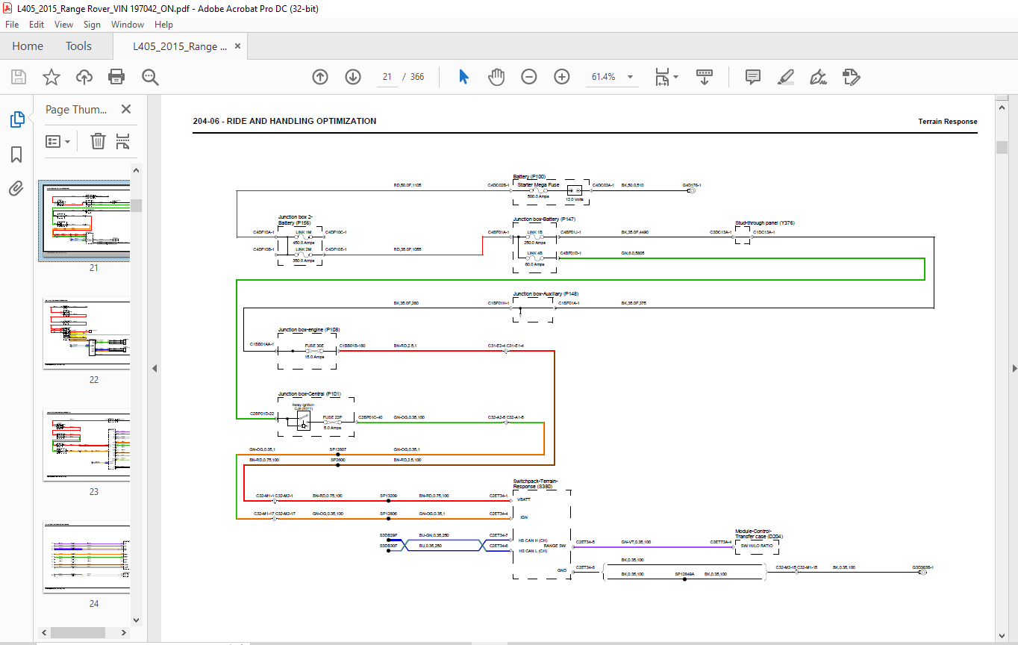Viewport: 1018px width, 645px height.
Task: Open the File menu
Action: [12, 25]
